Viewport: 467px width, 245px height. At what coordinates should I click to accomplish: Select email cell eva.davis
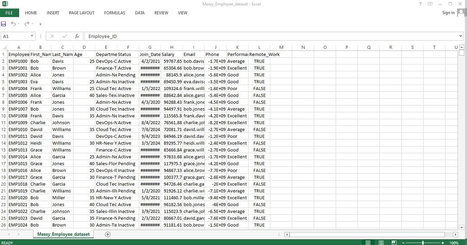[193, 82]
